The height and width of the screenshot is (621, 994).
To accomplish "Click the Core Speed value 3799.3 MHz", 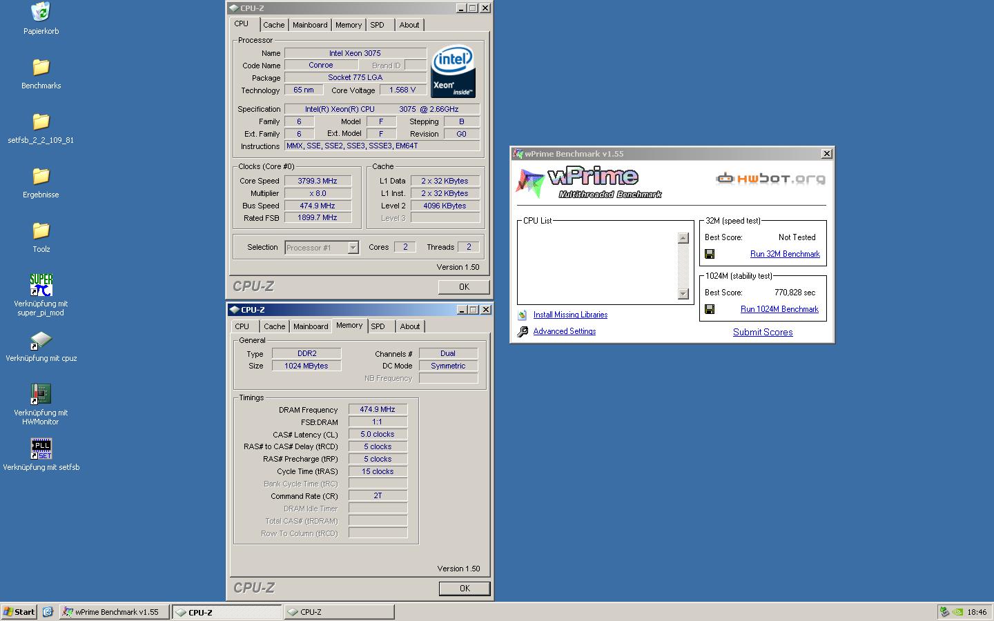I will pyautogui.click(x=318, y=181).
